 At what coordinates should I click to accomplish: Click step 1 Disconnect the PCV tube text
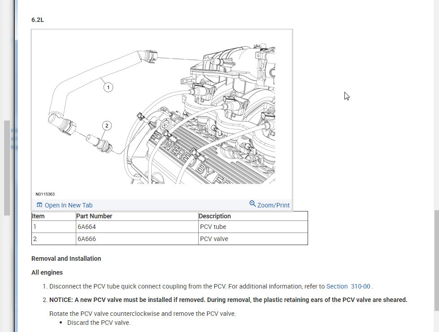tap(211, 286)
